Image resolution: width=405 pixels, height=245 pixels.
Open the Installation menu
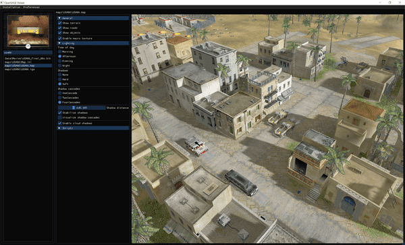(x=11, y=7)
